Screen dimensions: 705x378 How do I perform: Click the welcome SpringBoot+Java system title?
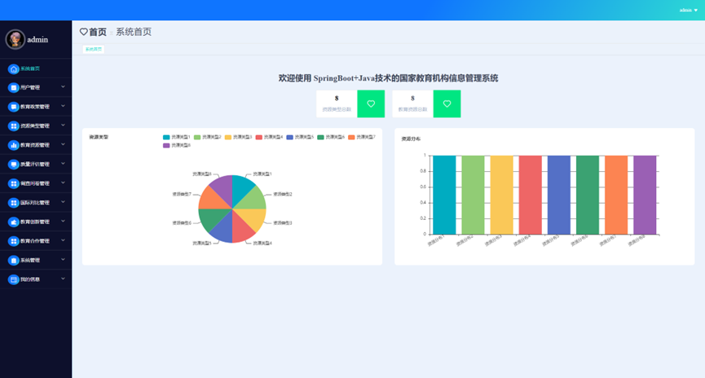click(388, 78)
